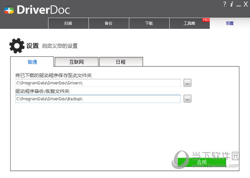This screenshot has height=178, width=250.
Task: Open the help question mark icon
Action: click(x=225, y=4)
